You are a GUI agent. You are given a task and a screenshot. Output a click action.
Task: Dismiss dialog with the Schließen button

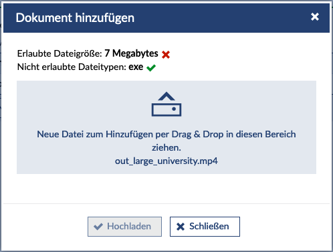[x=205, y=227]
